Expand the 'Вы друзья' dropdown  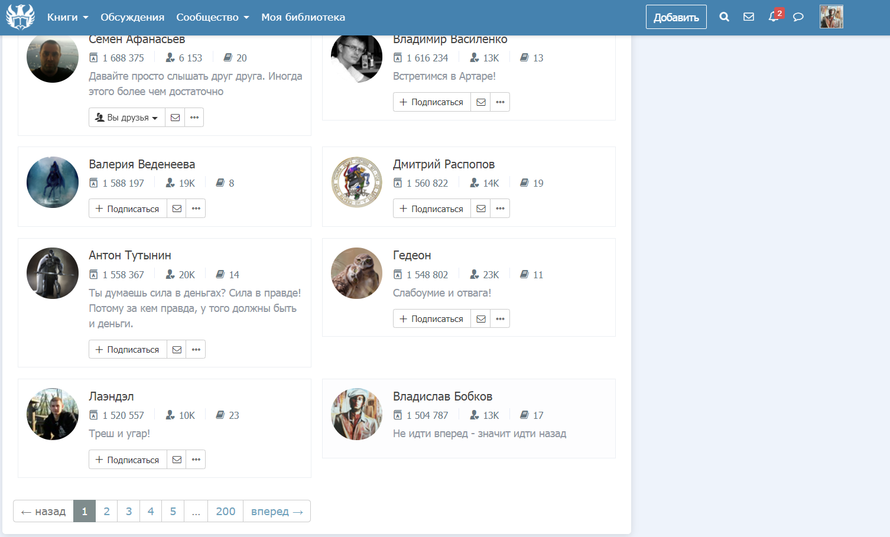coord(127,118)
